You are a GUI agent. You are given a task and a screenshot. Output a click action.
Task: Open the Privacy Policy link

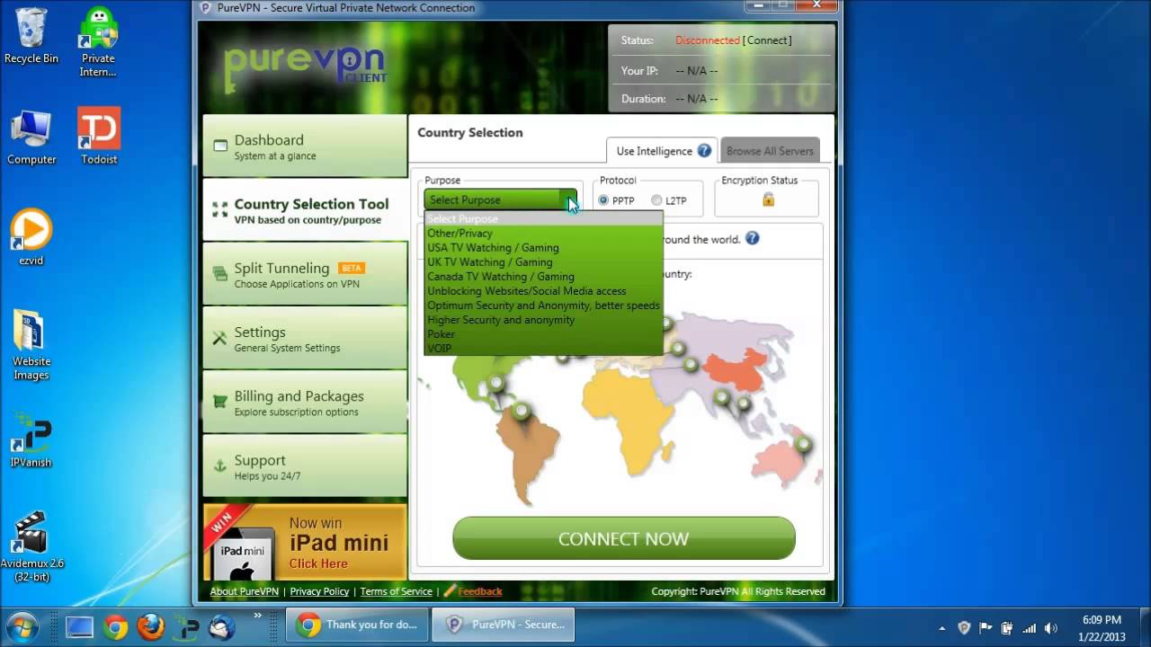319,591
